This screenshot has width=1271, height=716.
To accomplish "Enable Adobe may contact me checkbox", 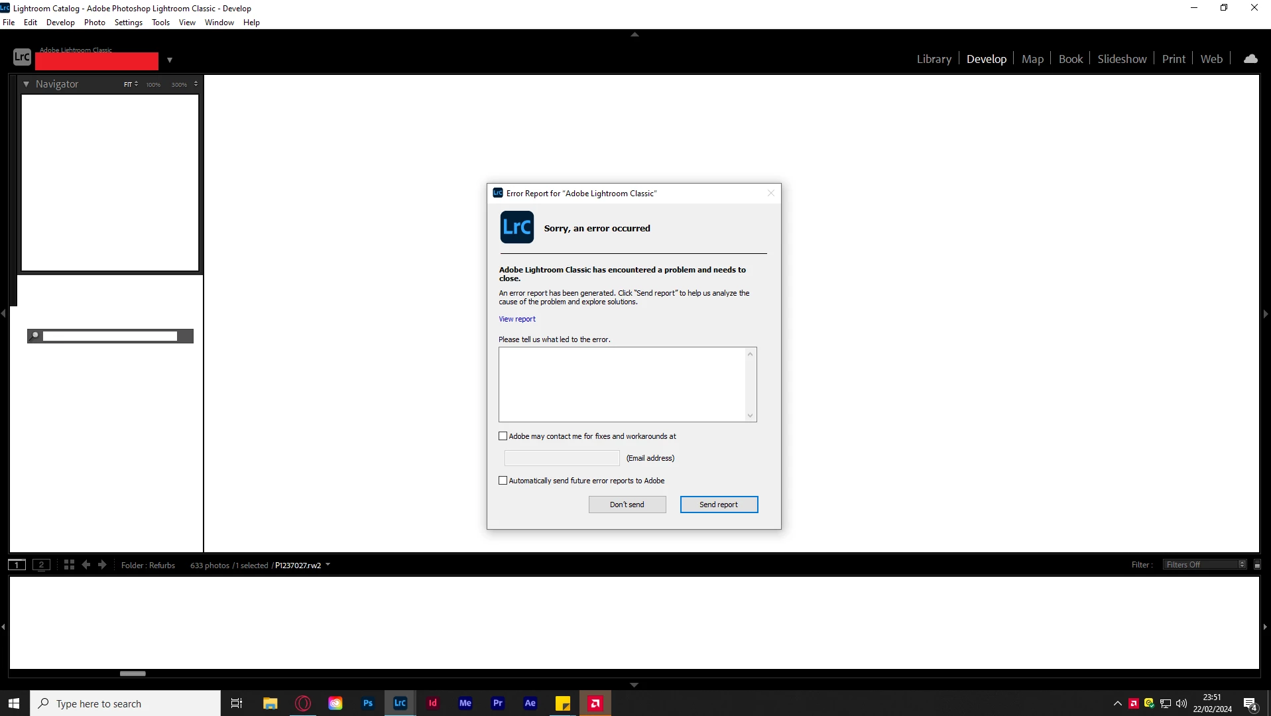I will tap(503, 436).
